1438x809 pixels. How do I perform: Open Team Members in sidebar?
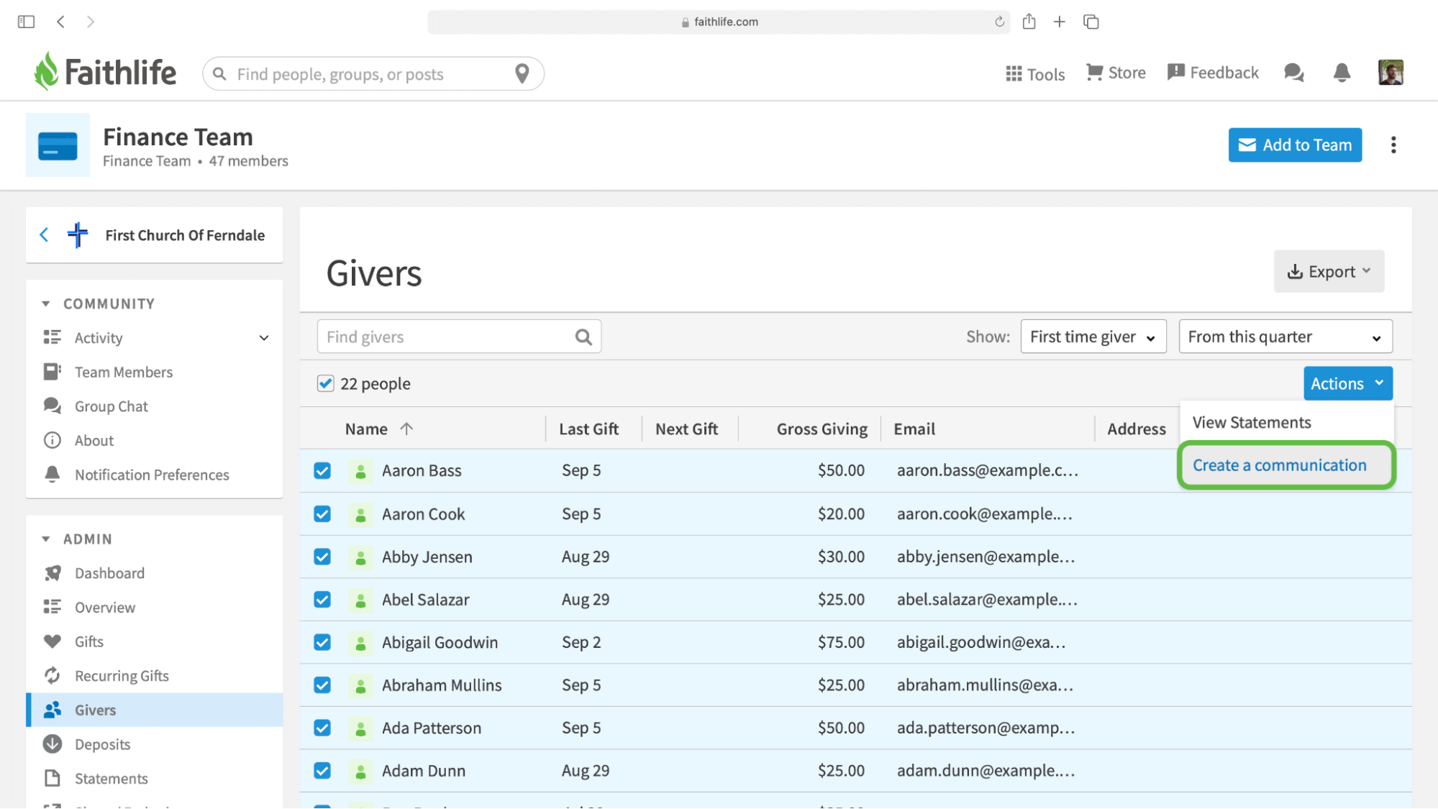(124, 372)
